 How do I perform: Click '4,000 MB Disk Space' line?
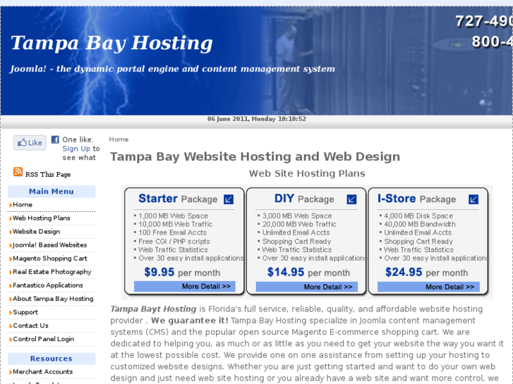(418, 216)
